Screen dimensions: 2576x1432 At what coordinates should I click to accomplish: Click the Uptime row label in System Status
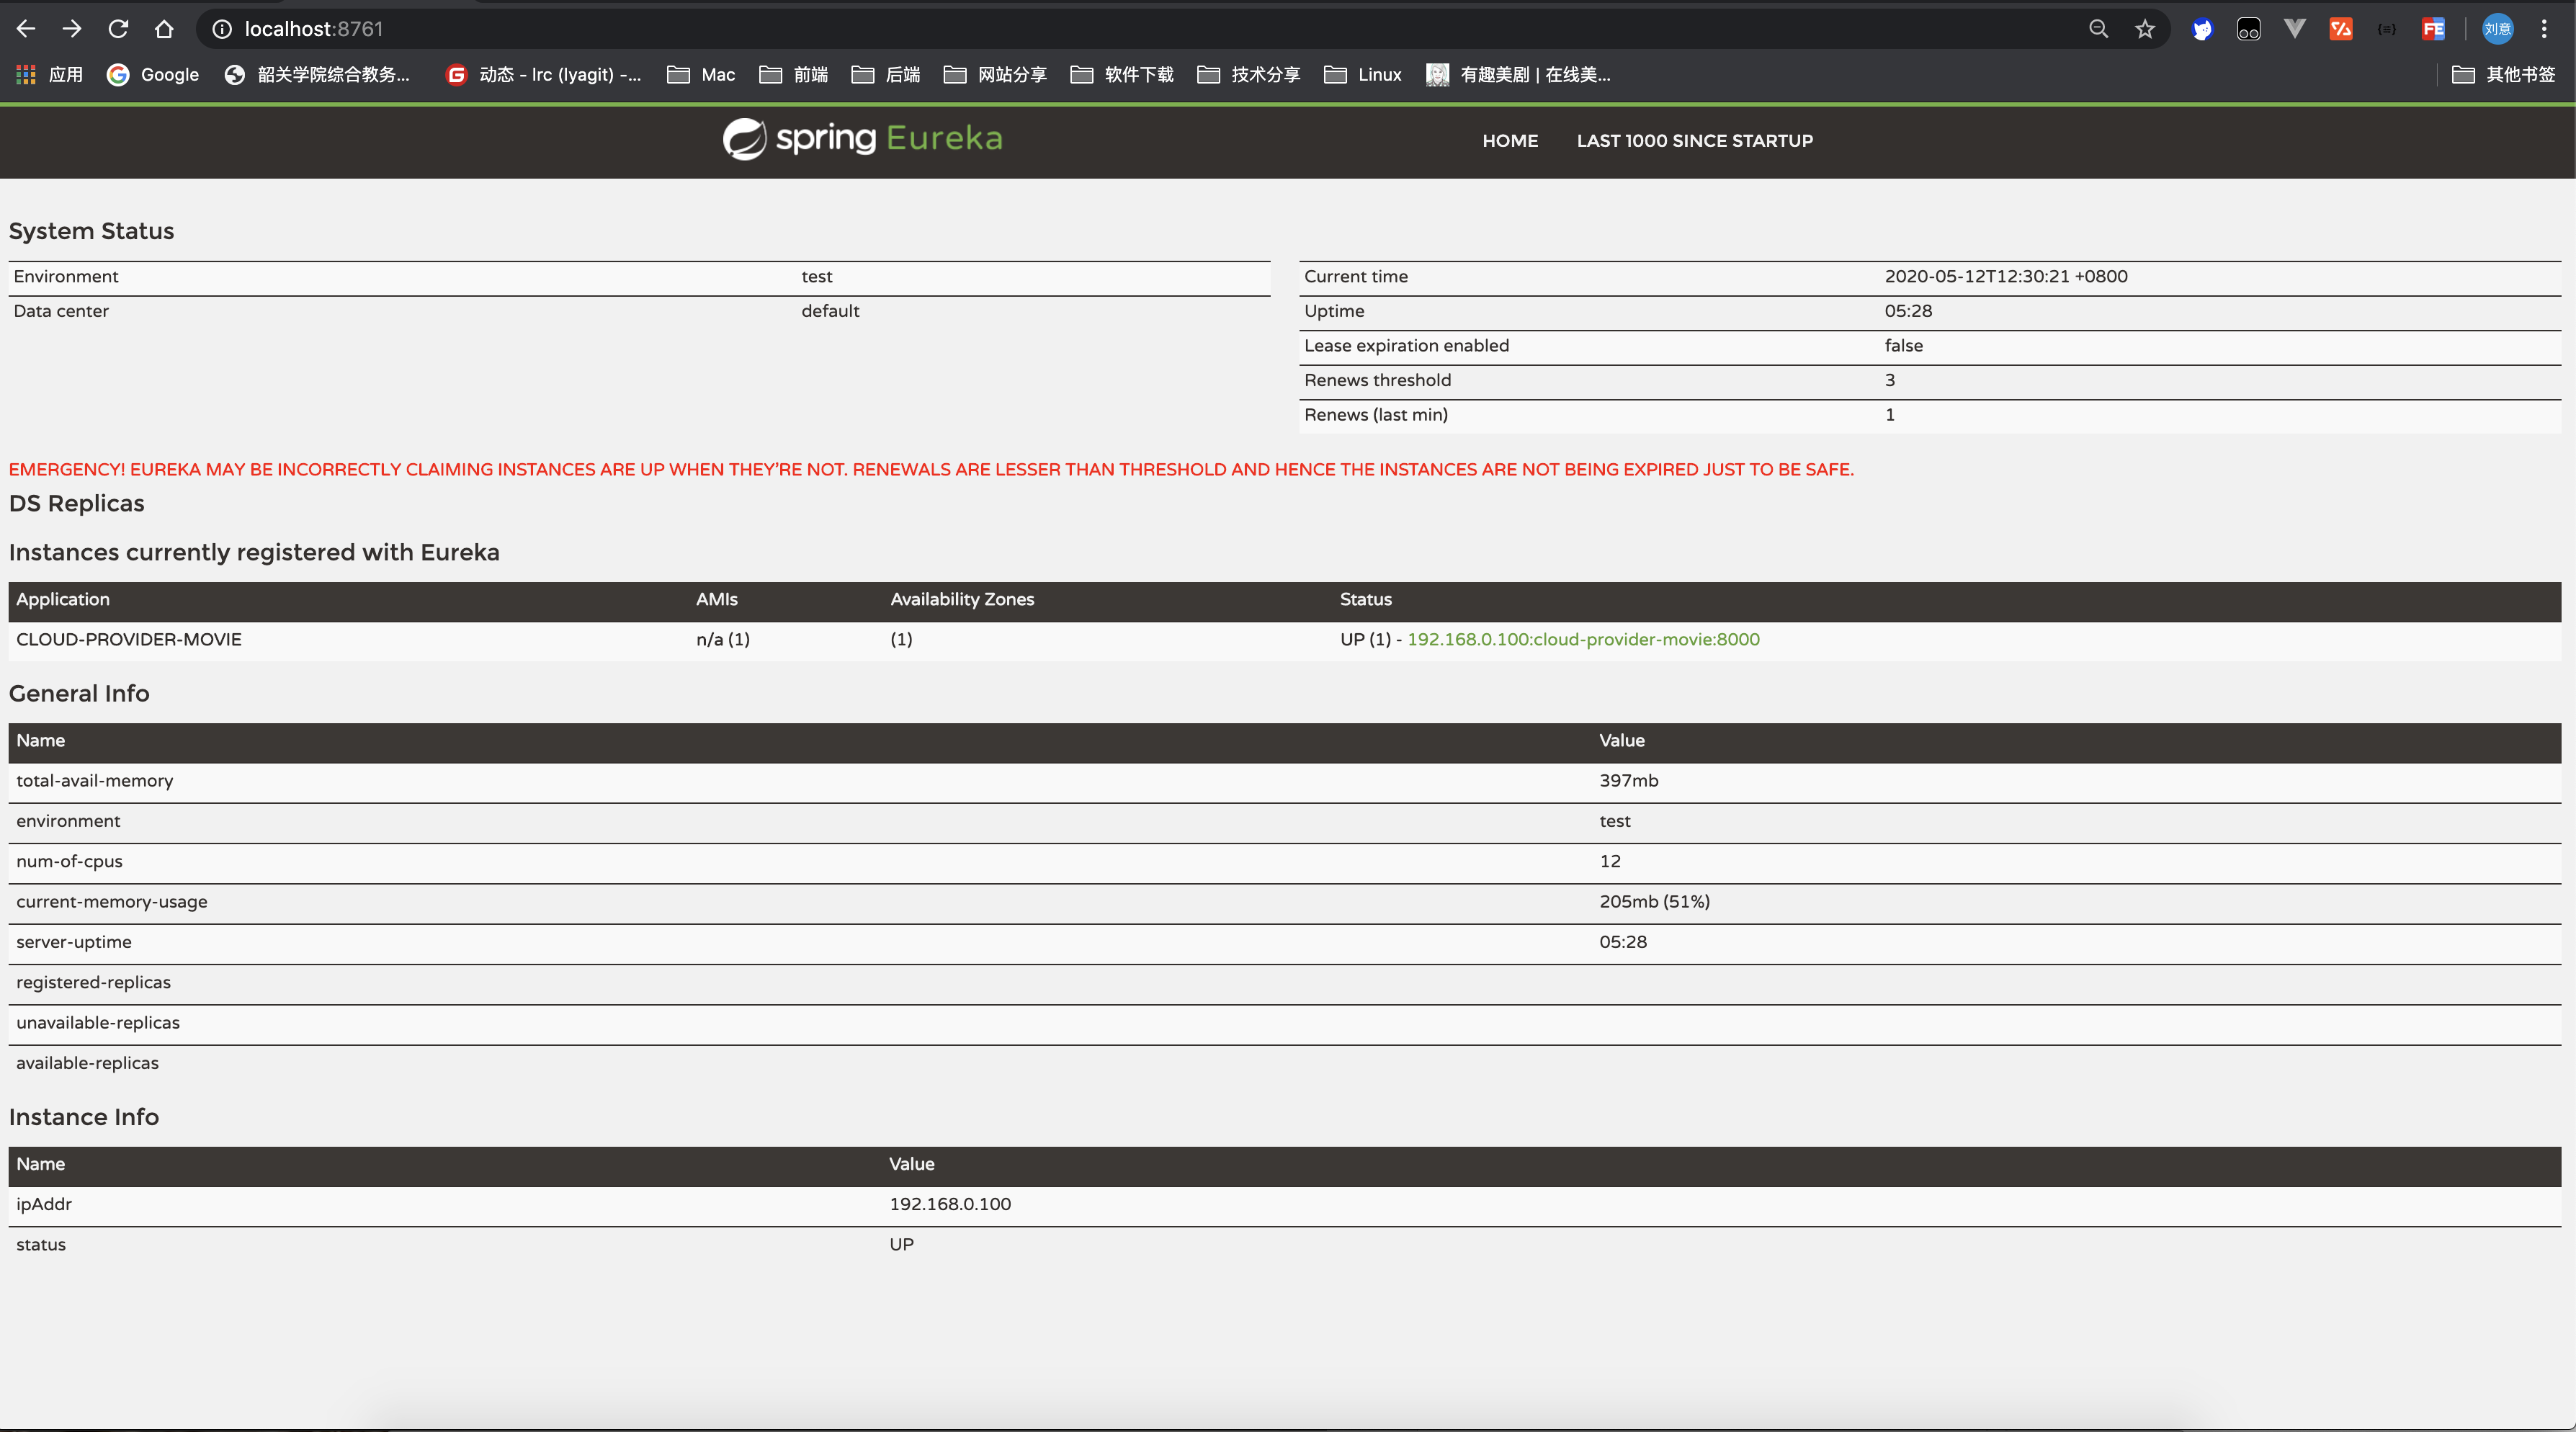[x=1334, y=311]
